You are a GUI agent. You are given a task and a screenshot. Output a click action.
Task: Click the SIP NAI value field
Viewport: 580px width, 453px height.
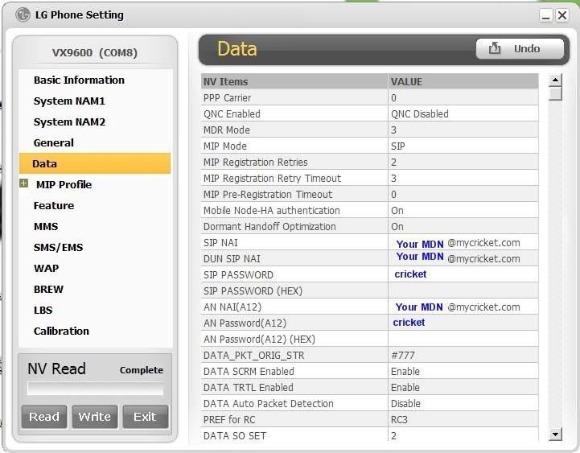[x=463, y=242]
